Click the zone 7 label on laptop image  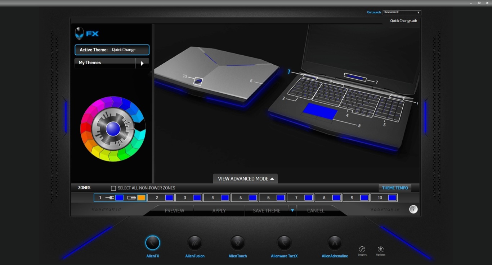pos(377,83)
